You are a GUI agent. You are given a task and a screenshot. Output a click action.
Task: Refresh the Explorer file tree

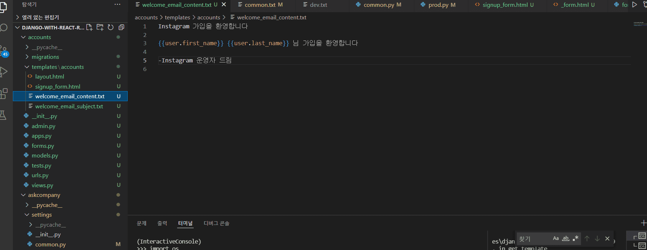tap(110, 27)
